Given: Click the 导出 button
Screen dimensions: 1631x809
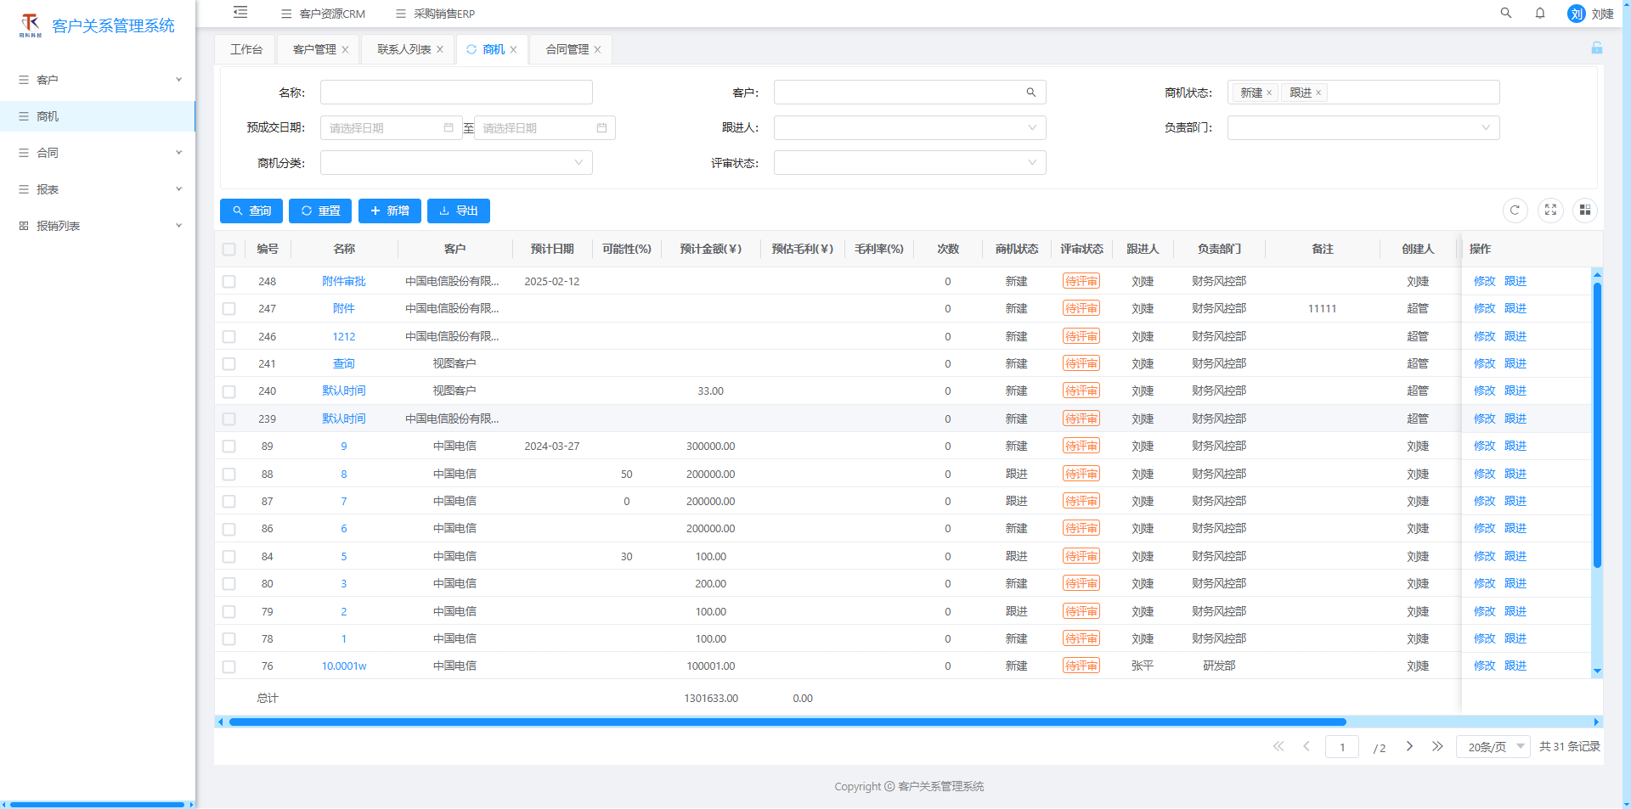Looking at the screenshot, I should [459, 211].
